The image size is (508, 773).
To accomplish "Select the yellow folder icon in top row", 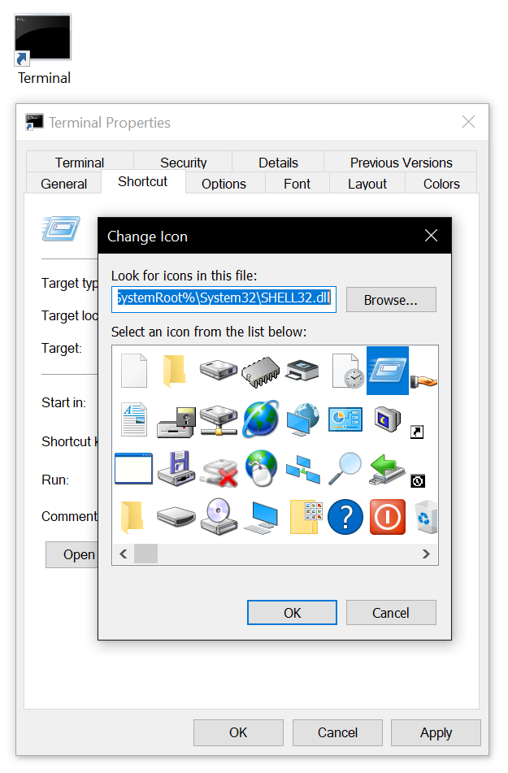I will click(x=175, y=371).
